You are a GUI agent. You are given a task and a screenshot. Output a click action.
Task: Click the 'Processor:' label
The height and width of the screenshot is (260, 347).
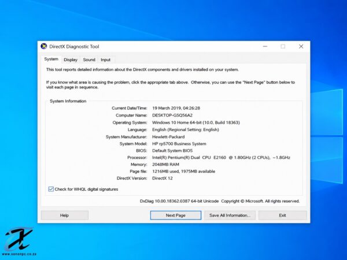[137, 157]
